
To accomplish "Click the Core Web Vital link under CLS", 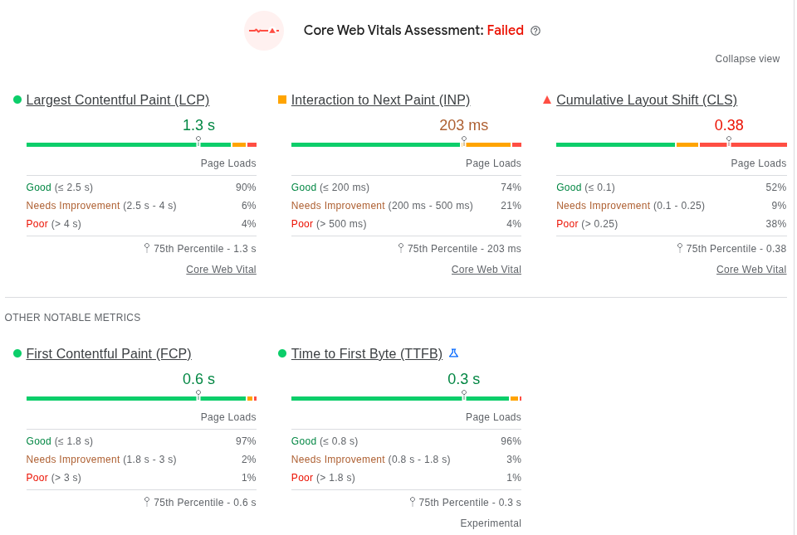I will point(751,270).
